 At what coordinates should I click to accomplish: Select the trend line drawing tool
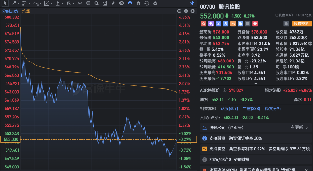14,3
